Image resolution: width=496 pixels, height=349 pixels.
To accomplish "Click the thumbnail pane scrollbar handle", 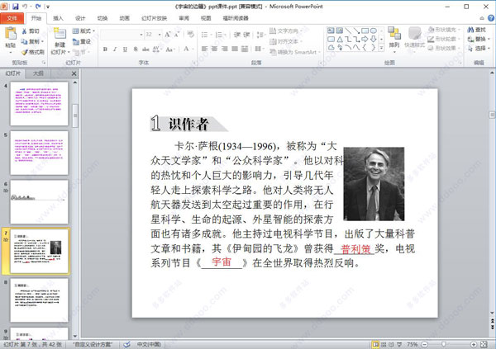I will pyautogui.click(x=75, y=116).
